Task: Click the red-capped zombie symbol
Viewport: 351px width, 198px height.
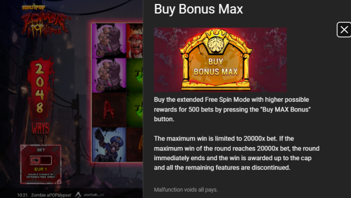Action: point(135,40)
